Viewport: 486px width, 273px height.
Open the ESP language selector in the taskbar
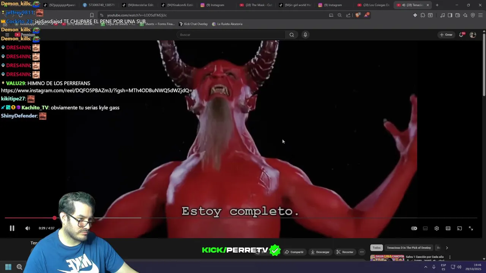[x=443, y=267]
